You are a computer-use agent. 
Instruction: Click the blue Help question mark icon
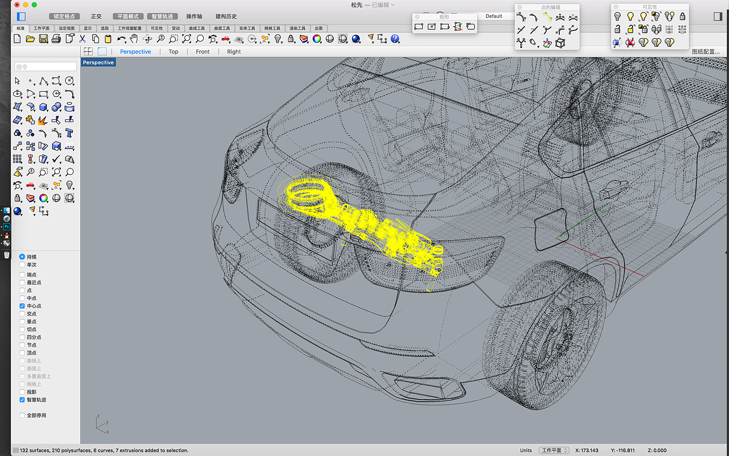tap(395, 39)
